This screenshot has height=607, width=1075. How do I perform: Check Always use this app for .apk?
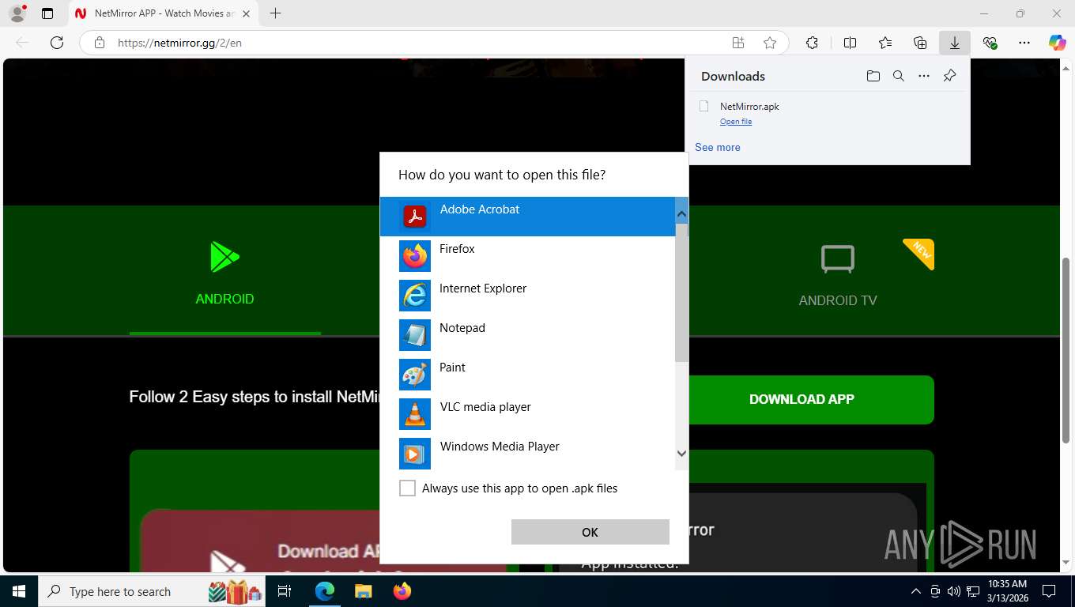[x=407, y=488]
